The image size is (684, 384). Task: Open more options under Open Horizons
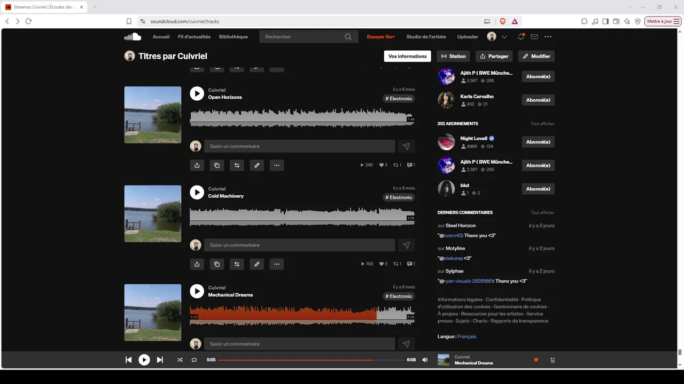[x=277, y=165]
